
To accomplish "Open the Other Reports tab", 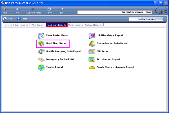I will click(x=75, y=25).
